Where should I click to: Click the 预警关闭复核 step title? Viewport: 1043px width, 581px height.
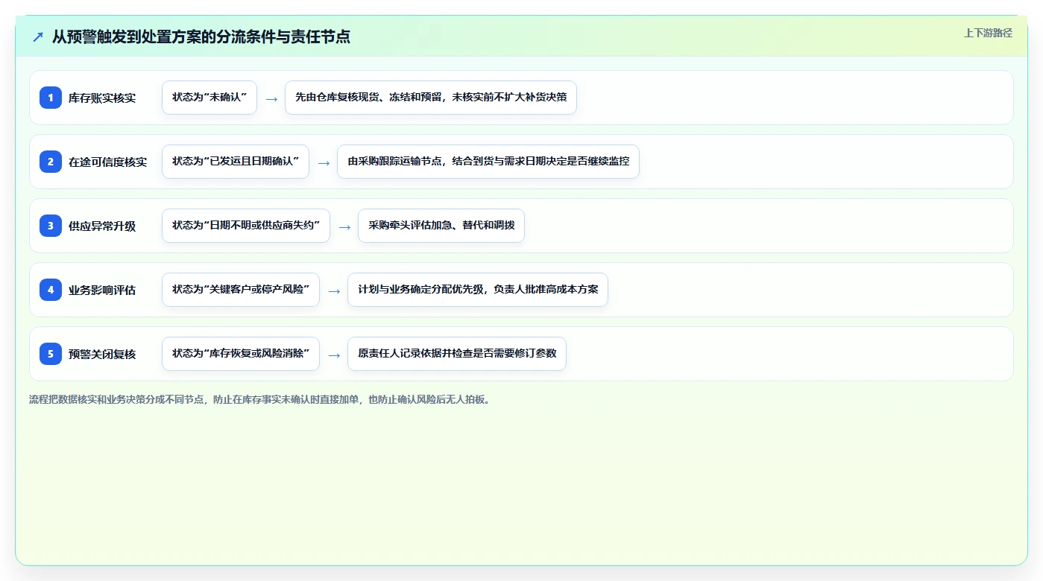(x=102, y=354)
